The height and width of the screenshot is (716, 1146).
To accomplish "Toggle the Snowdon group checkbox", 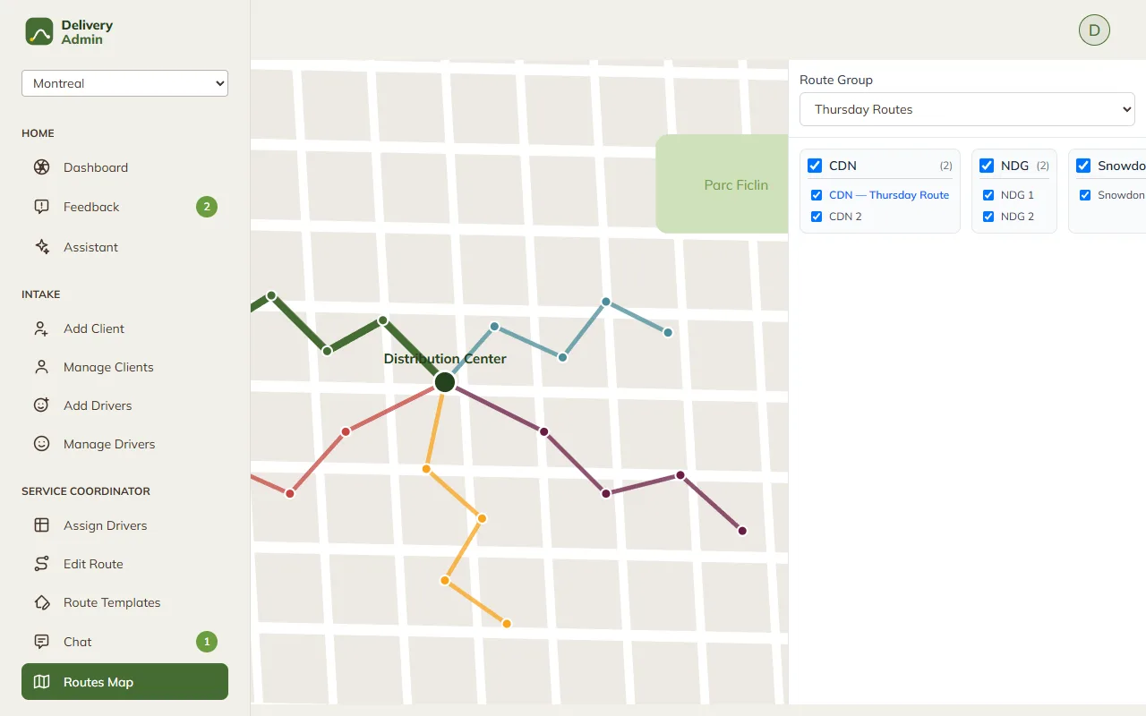I will pyautogui.click(x=1083, y=166).
